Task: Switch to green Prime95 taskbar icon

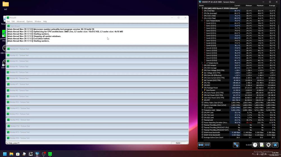Action: pyautogui.click(x=50, y=154)
